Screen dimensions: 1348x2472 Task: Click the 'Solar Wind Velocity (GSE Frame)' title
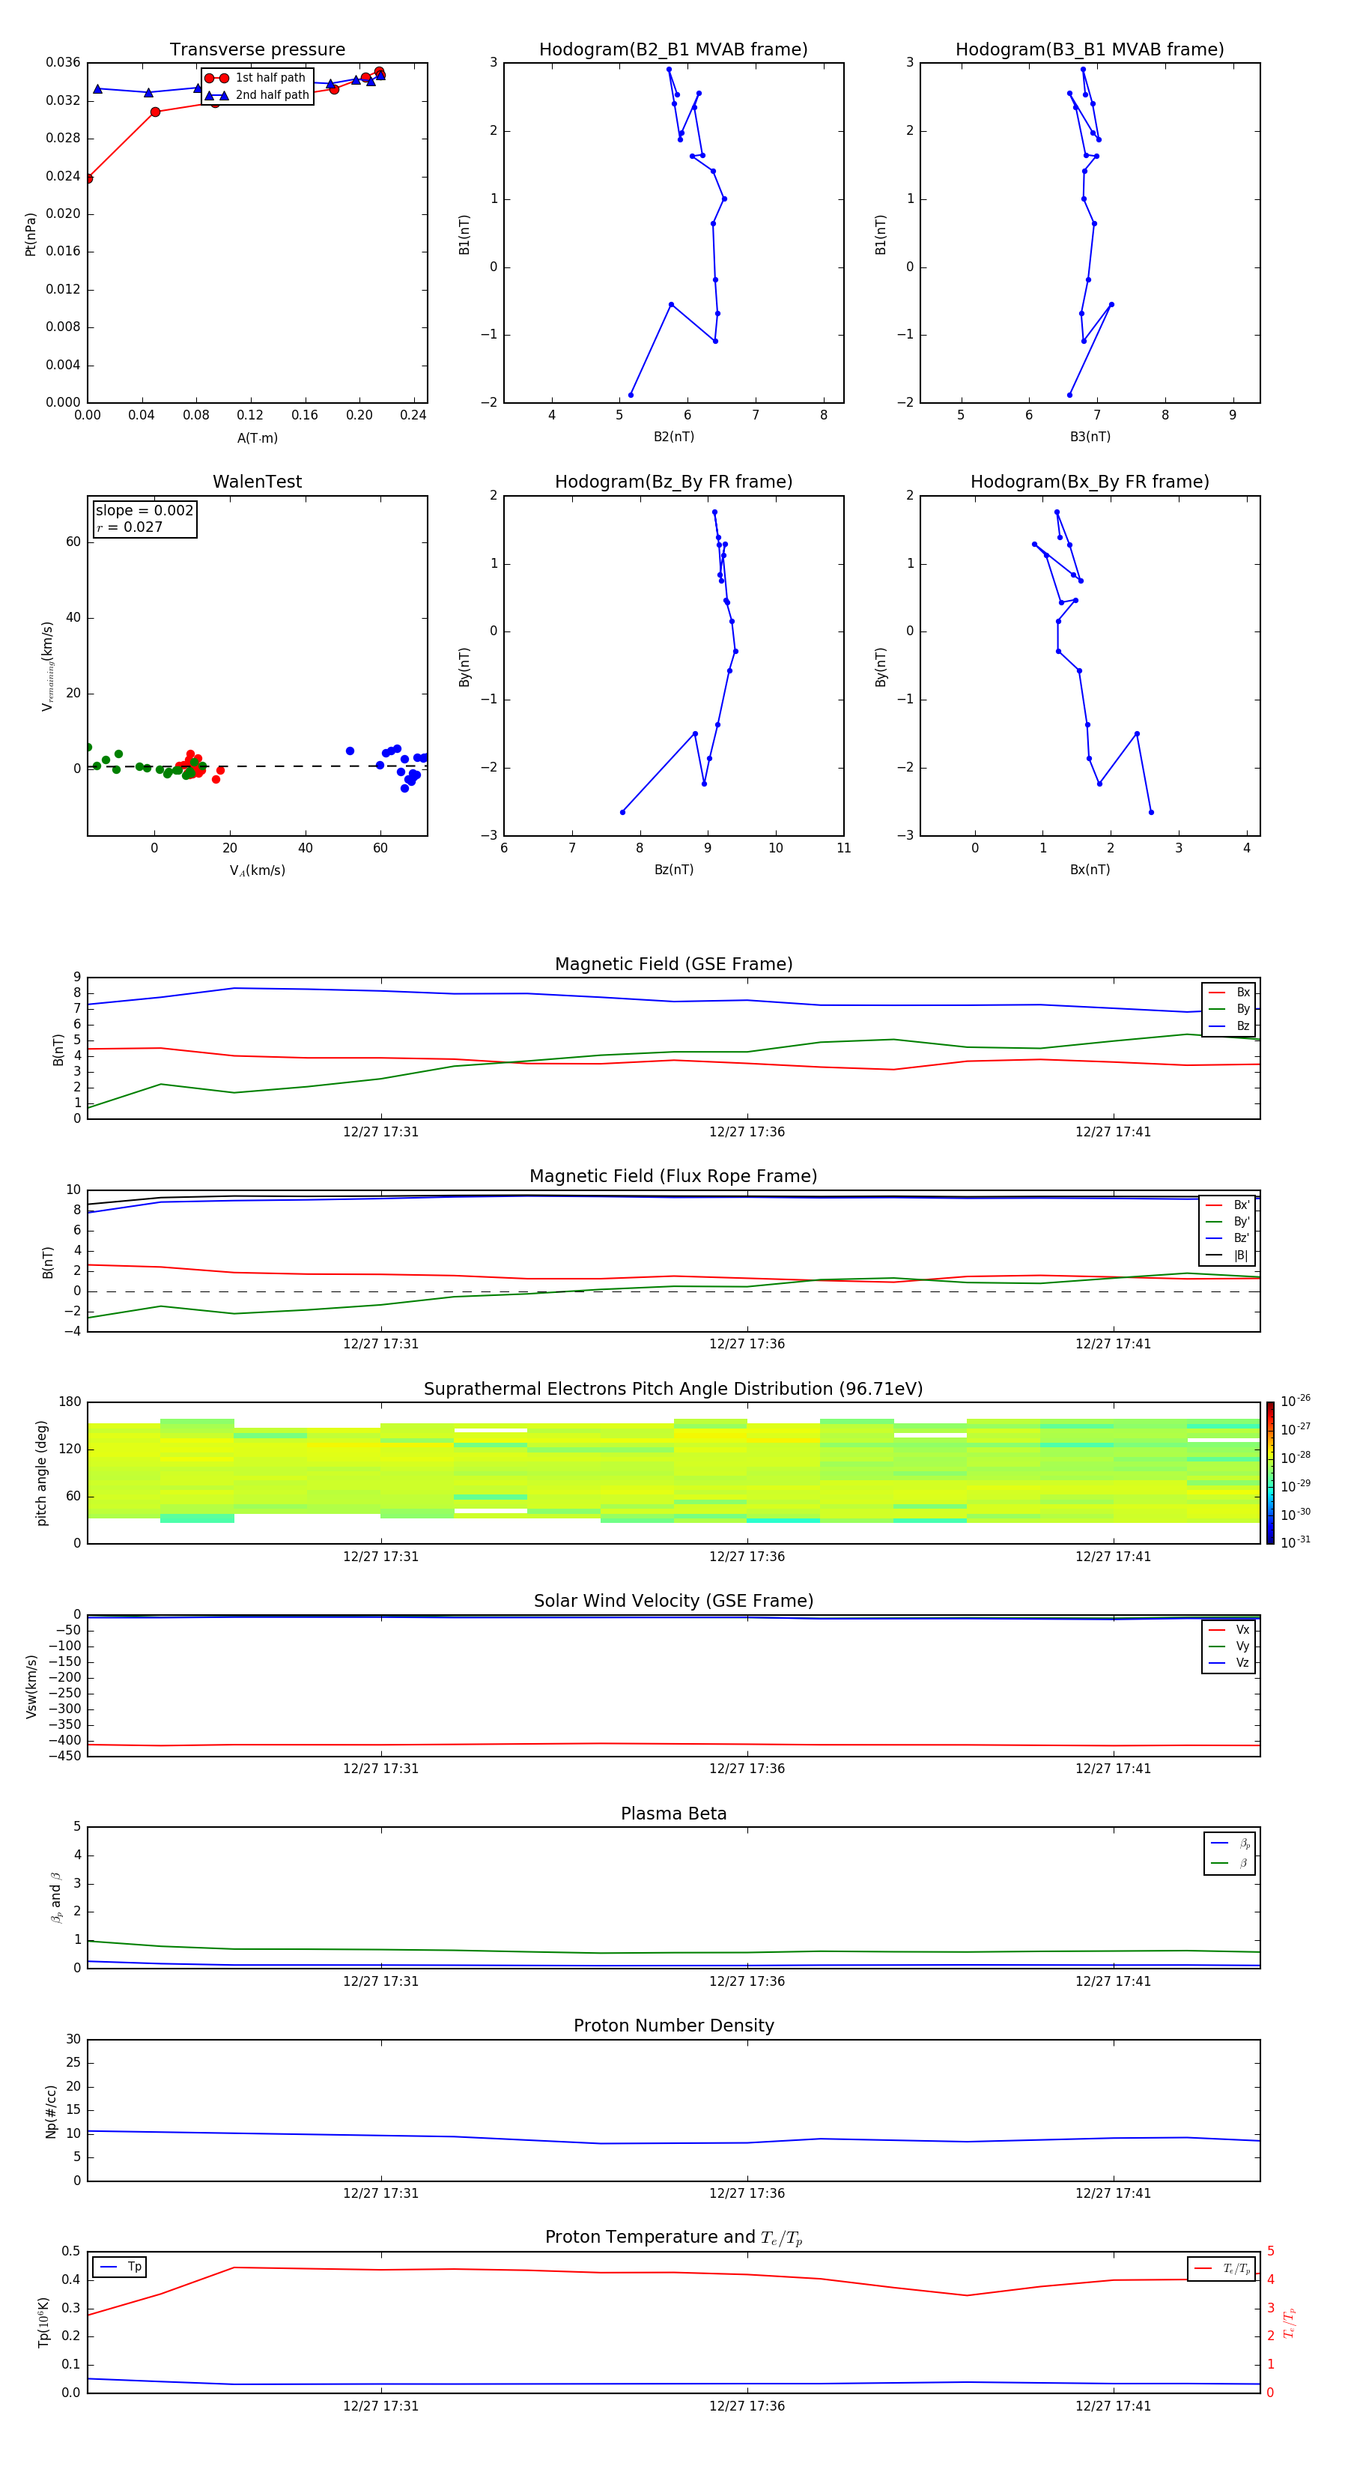(673, 1602)
